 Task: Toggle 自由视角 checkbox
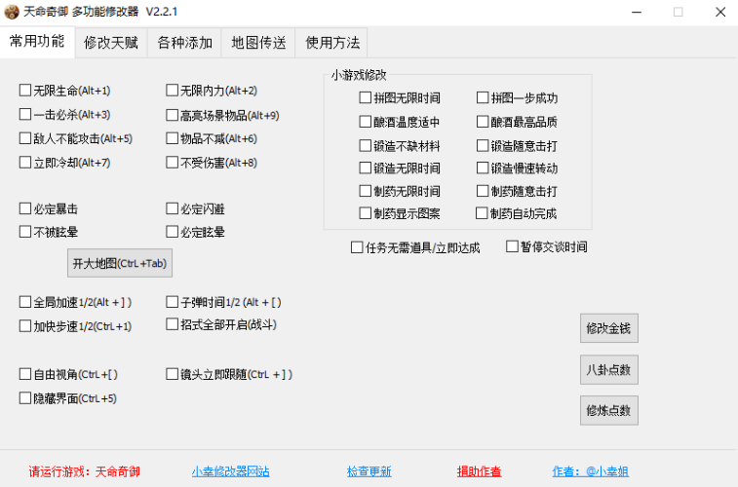[x=25, y=374]
